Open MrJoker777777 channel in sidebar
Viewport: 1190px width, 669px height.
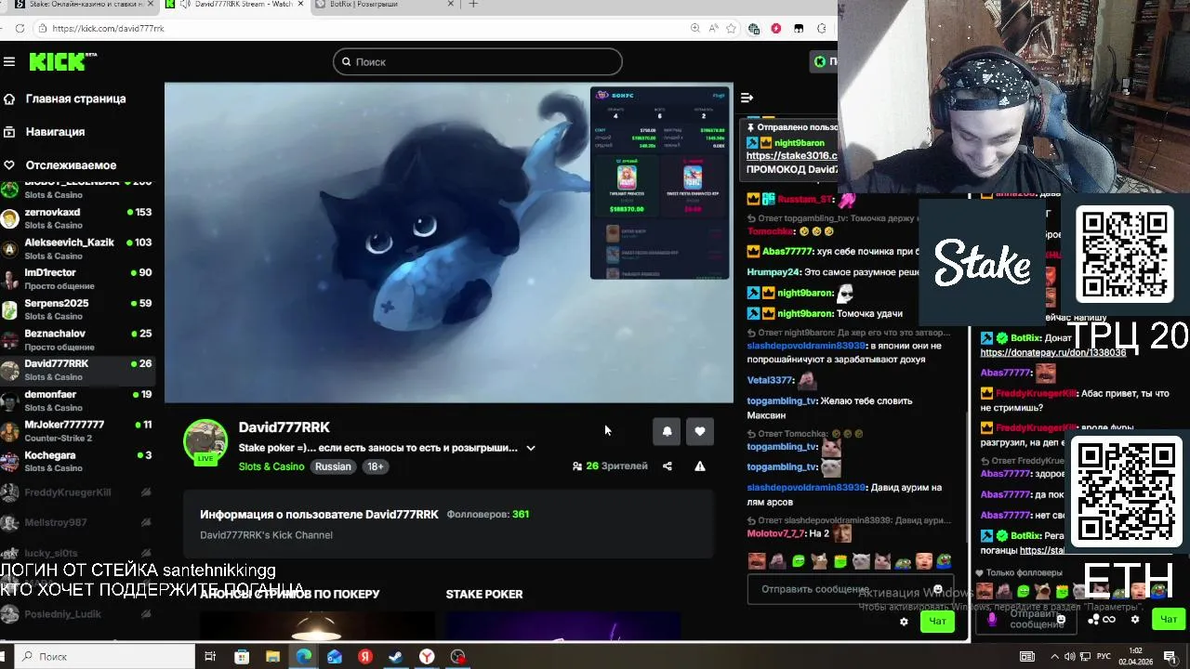tap(76, 430)
